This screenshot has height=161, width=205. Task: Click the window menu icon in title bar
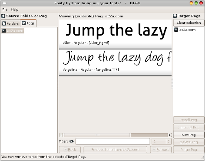tap(4, 3)
